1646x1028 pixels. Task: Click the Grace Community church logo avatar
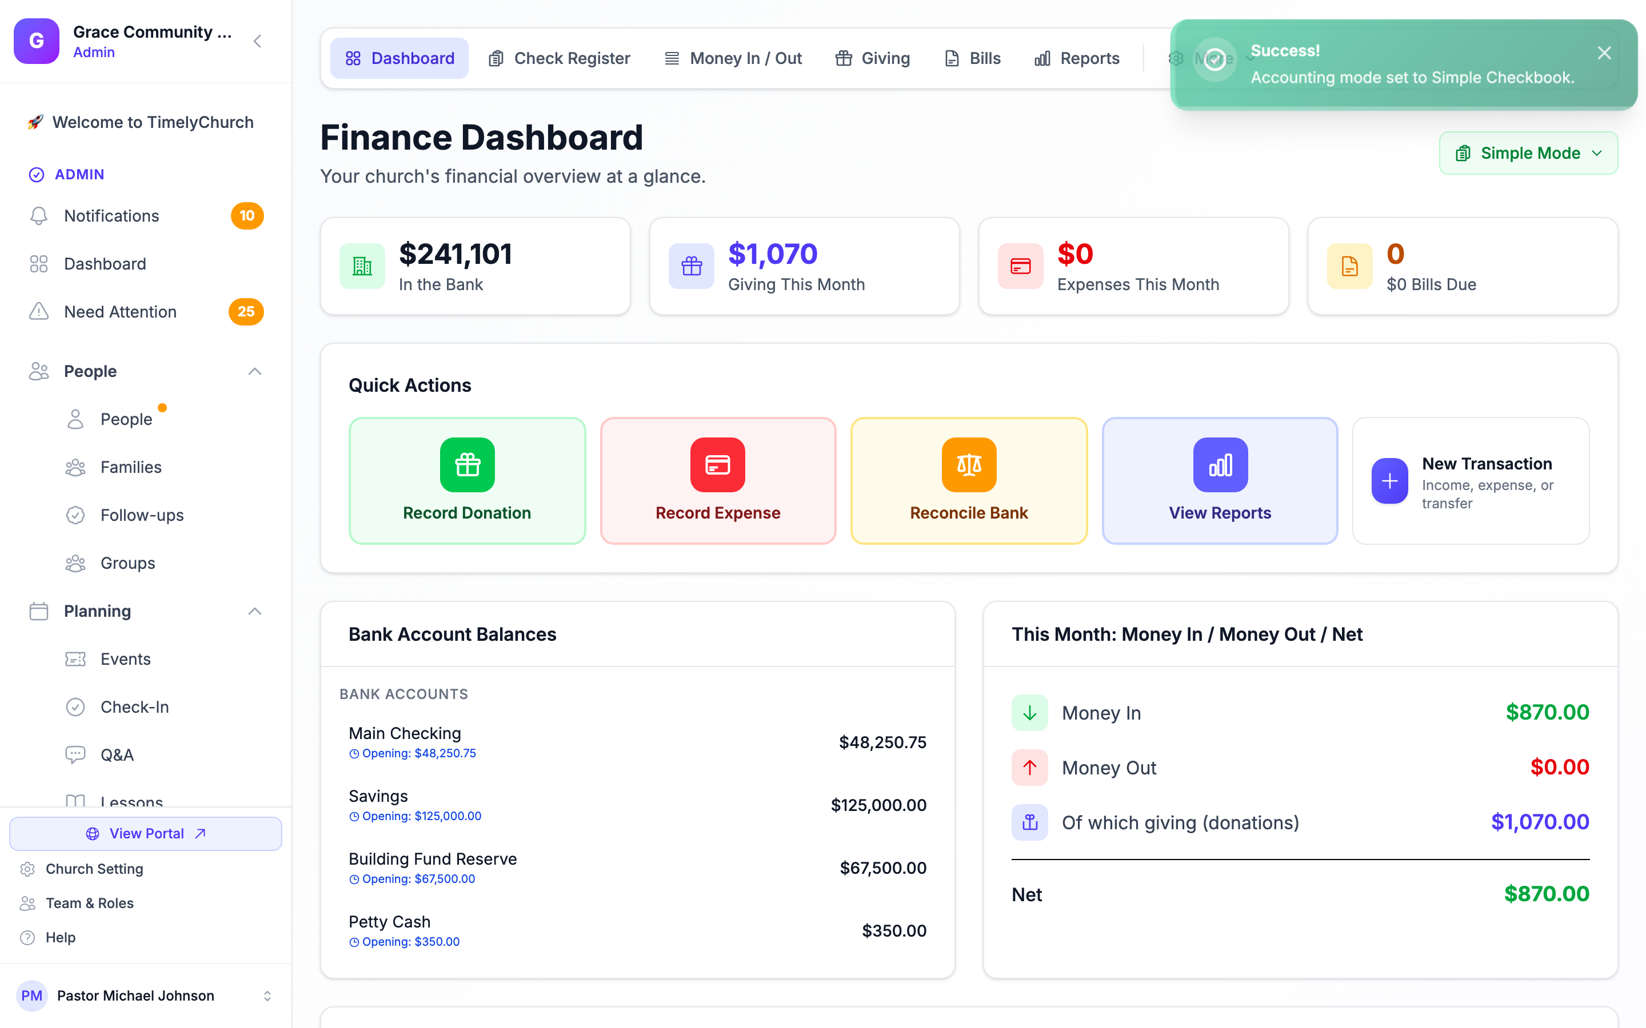[37, 41]
